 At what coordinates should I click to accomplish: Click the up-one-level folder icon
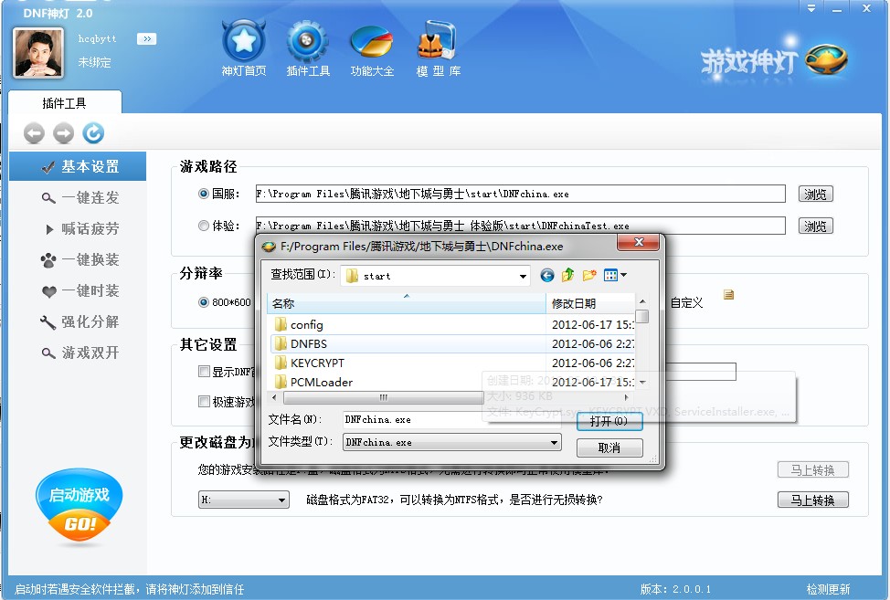[567, 276]
